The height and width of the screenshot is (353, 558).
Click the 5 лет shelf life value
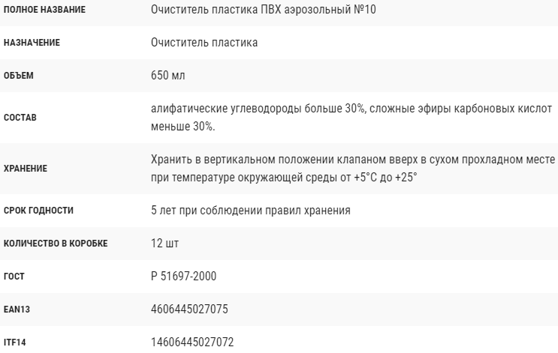[x=261, y=211]
